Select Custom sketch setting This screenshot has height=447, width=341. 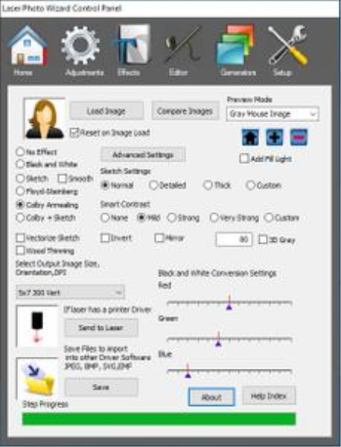(x=250, y=185)
